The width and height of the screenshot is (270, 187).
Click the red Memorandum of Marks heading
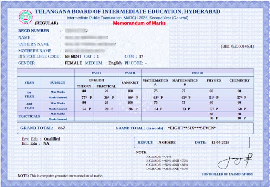(139, 23)
